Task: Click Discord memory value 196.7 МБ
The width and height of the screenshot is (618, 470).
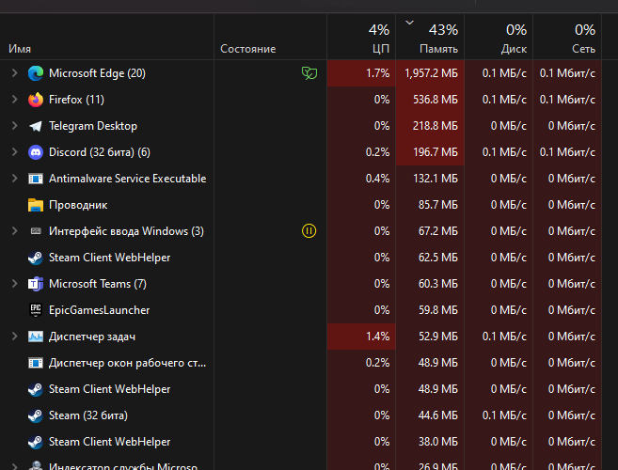Action: click(x=436, y=152)
